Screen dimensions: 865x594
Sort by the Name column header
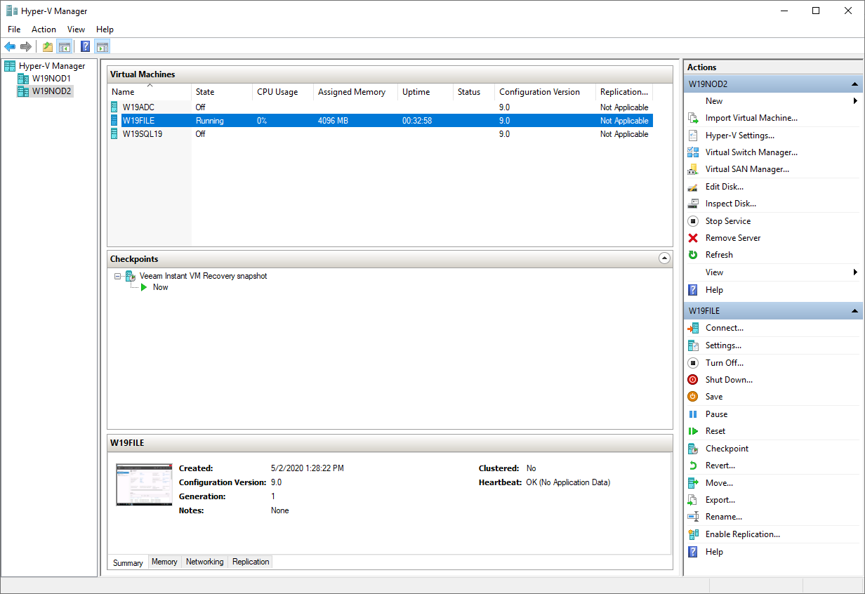pos(150,92)
